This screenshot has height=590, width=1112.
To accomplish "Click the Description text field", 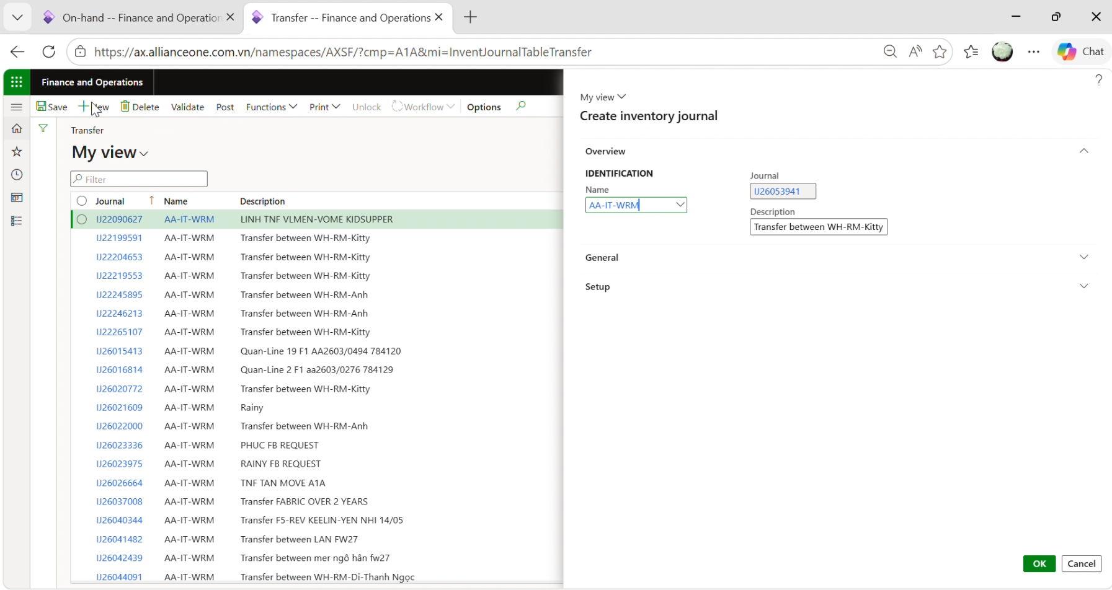I will coord(819,227).
